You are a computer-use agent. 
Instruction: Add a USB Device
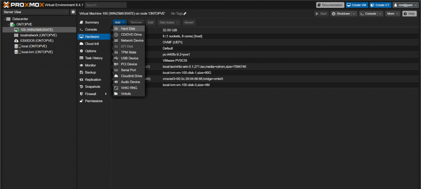coord(129,58)
